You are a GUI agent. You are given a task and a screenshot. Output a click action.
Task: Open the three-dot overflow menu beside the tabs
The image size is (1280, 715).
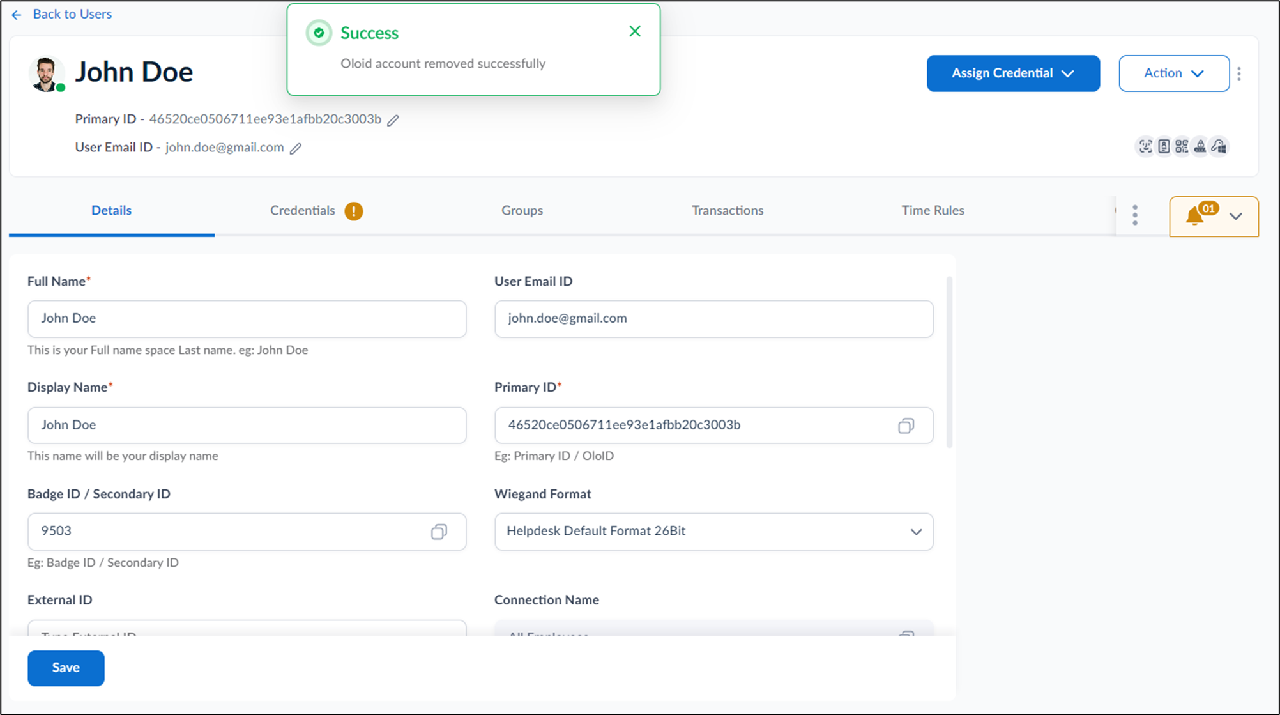click(1135, 215)
